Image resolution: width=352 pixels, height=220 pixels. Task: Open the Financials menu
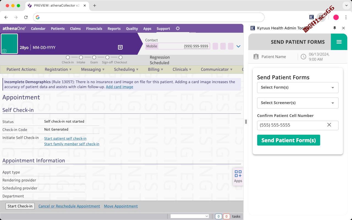(x=94, y=29)
